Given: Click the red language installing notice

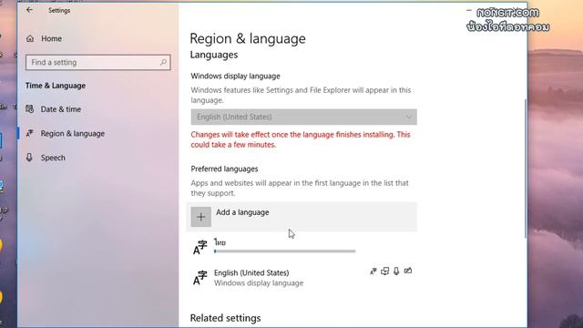Looking at the screenshot, I should coord(301,139).
